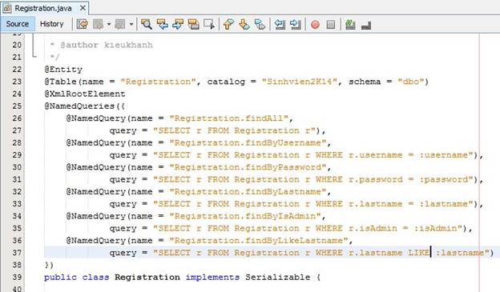The image size is (500, 292).
Task: Click the @Entity annotation text
Action: coord(63,70)
